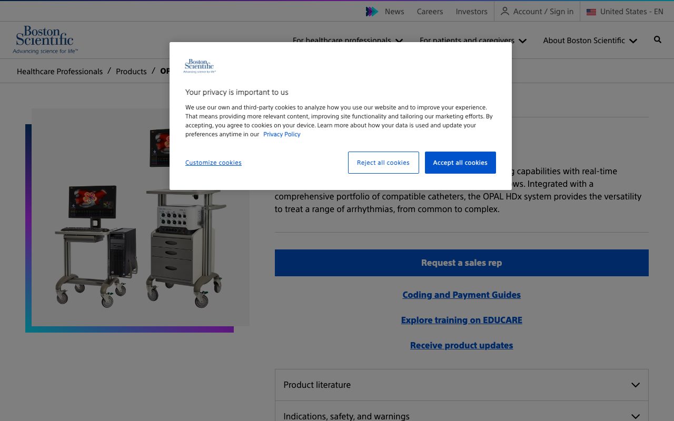Accept all cookies
The width and height of the screenshot is (674, 421).
(460, 163)
